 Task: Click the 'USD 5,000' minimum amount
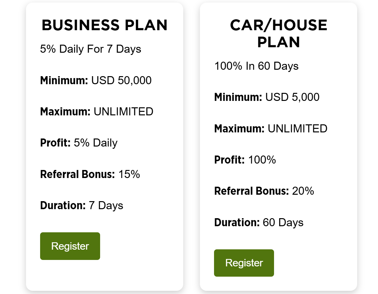(292, 97)
